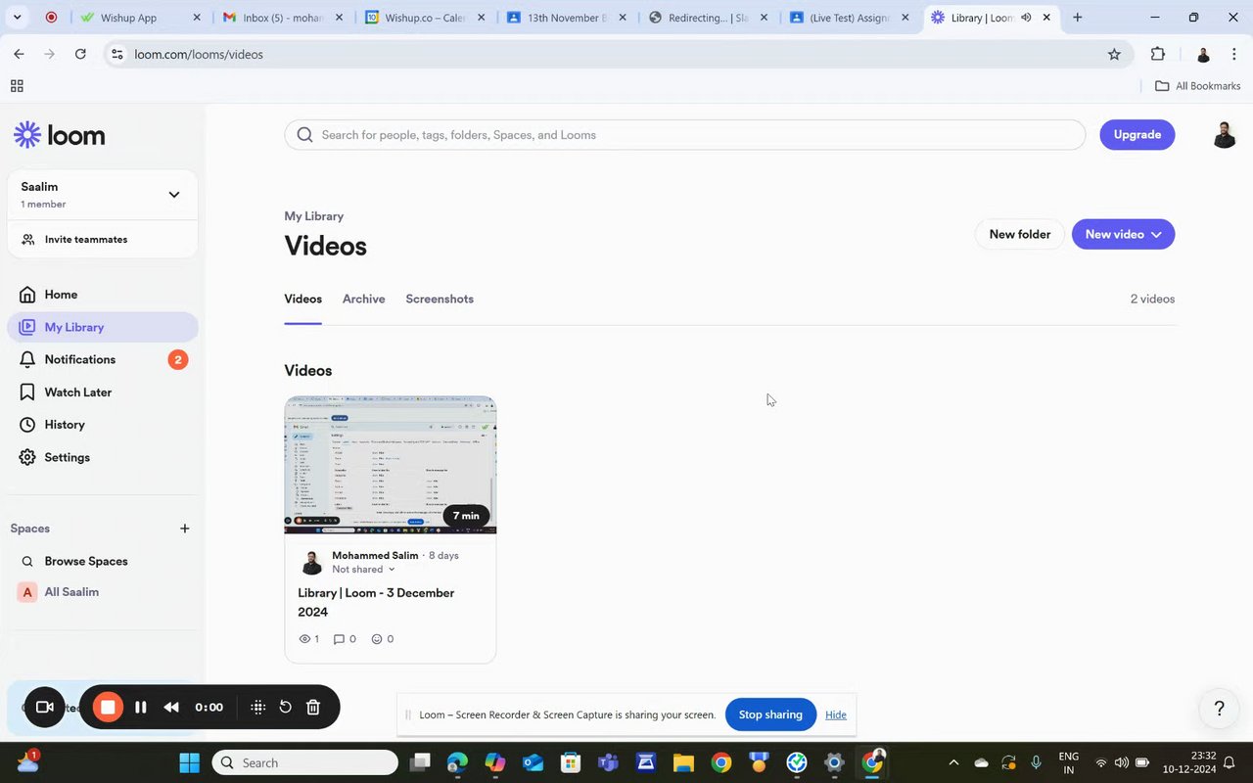Open a new browser tab

tap(1078, 18)
